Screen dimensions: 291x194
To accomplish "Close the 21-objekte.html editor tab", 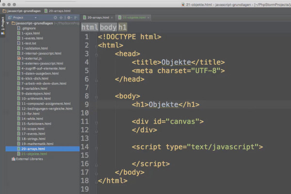I will tap(148, 17).
